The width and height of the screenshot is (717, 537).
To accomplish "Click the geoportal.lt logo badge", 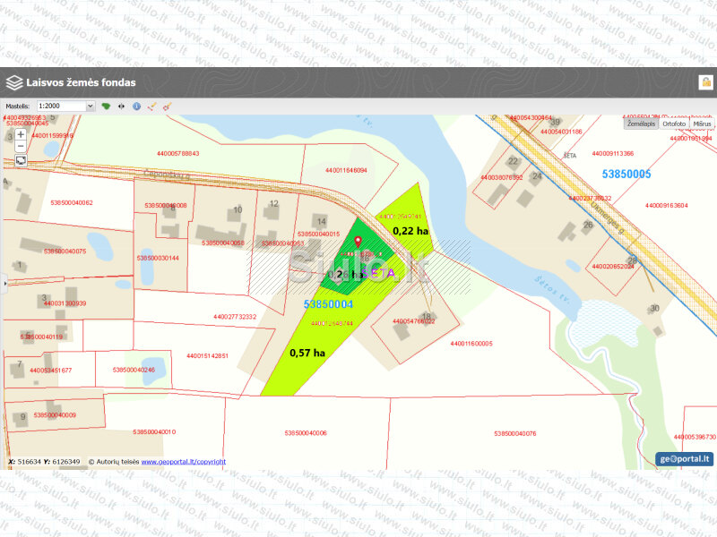I will 686,459.
